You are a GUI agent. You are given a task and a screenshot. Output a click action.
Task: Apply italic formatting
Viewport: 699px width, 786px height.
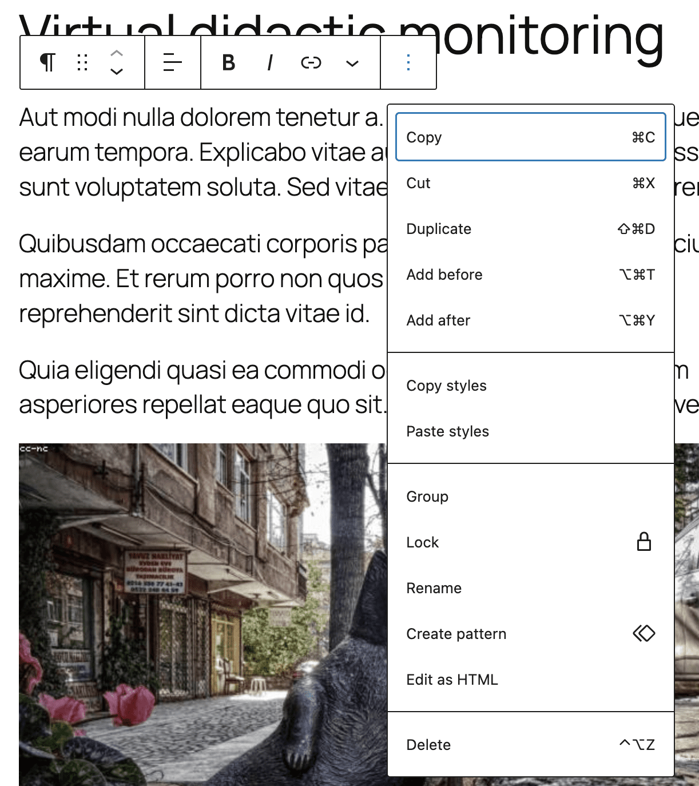269,62
